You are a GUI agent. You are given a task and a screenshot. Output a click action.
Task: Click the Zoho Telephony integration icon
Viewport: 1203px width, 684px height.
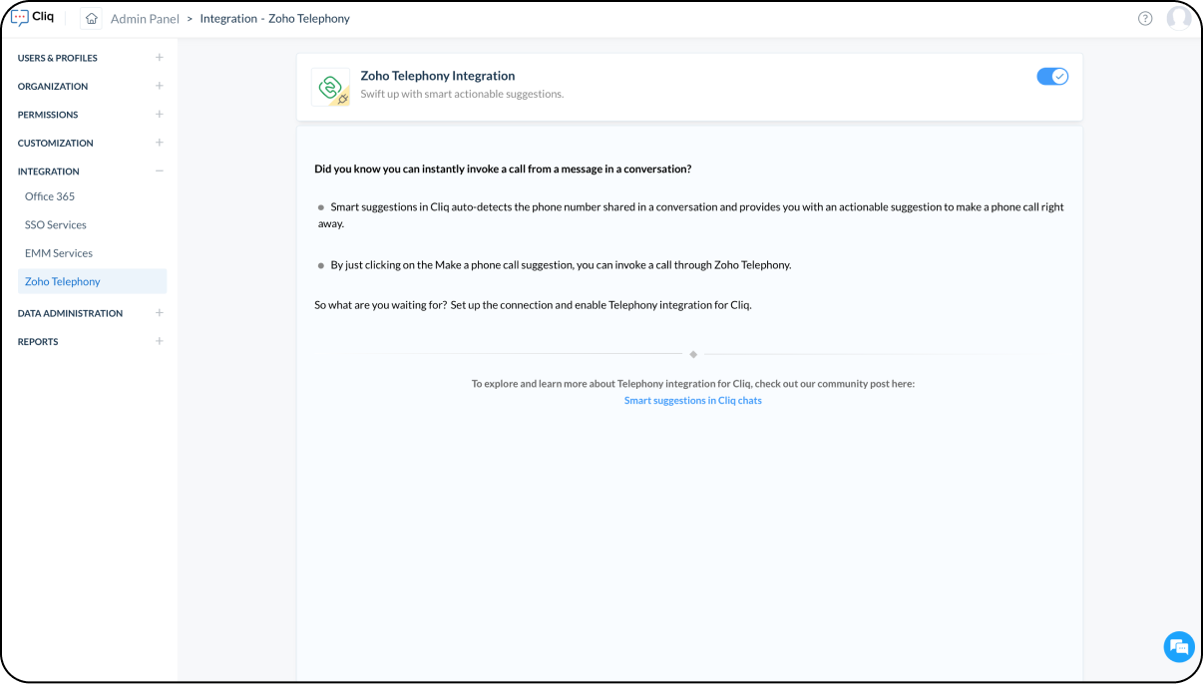coord(330,87)
